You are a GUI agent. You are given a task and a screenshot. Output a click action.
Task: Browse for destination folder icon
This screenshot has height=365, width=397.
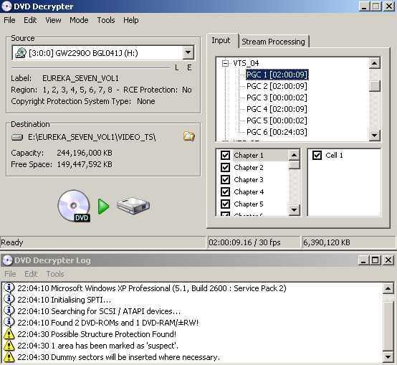point(189,136)
